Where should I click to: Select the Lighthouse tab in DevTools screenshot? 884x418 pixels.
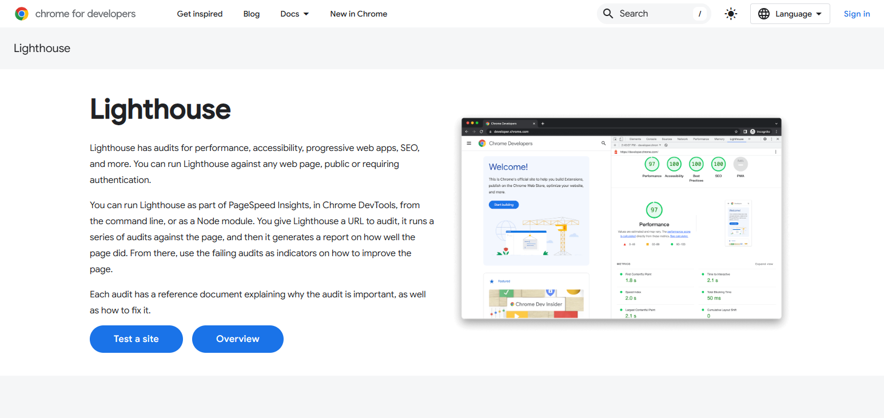pyautogui.click(x=736, y=139)
